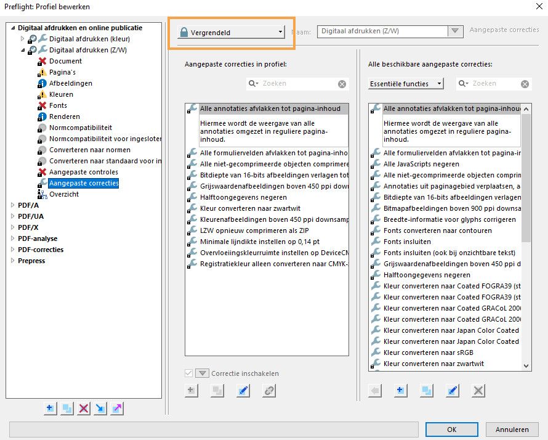Click scroll up arrow of available corrections list
548x440 pixels.
pos(526,109)
